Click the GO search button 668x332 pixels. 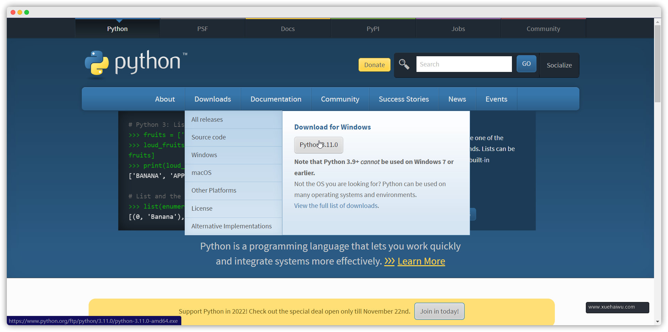tap(527, 64)
